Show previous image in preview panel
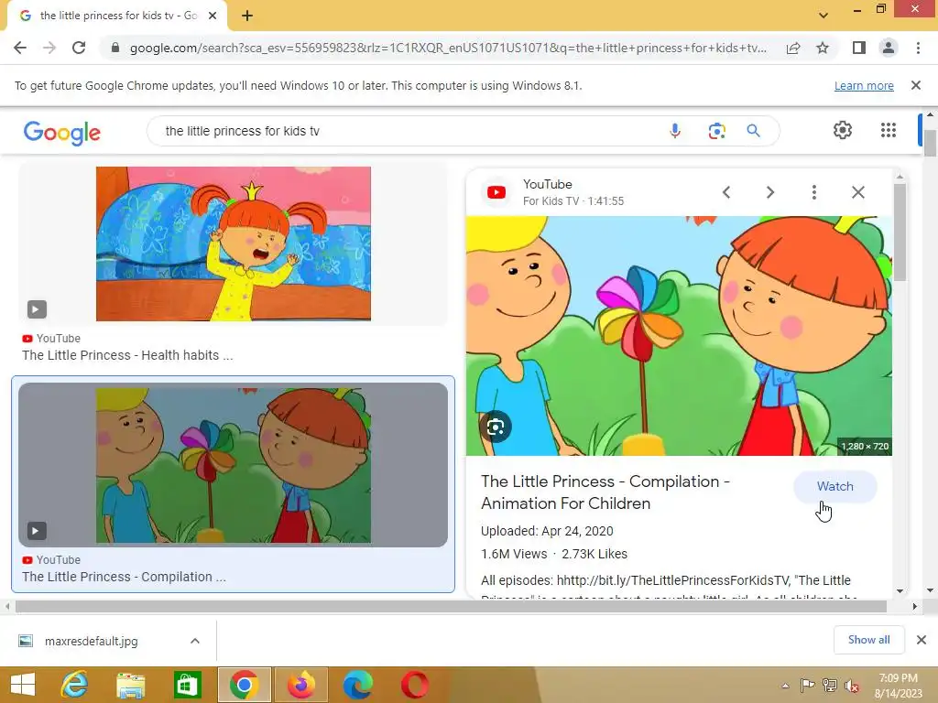938x703 pixels. [x=726, y=192]
